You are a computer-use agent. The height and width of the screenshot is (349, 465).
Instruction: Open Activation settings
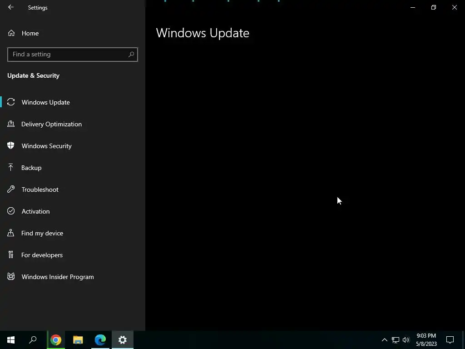[x=73, y=211]
